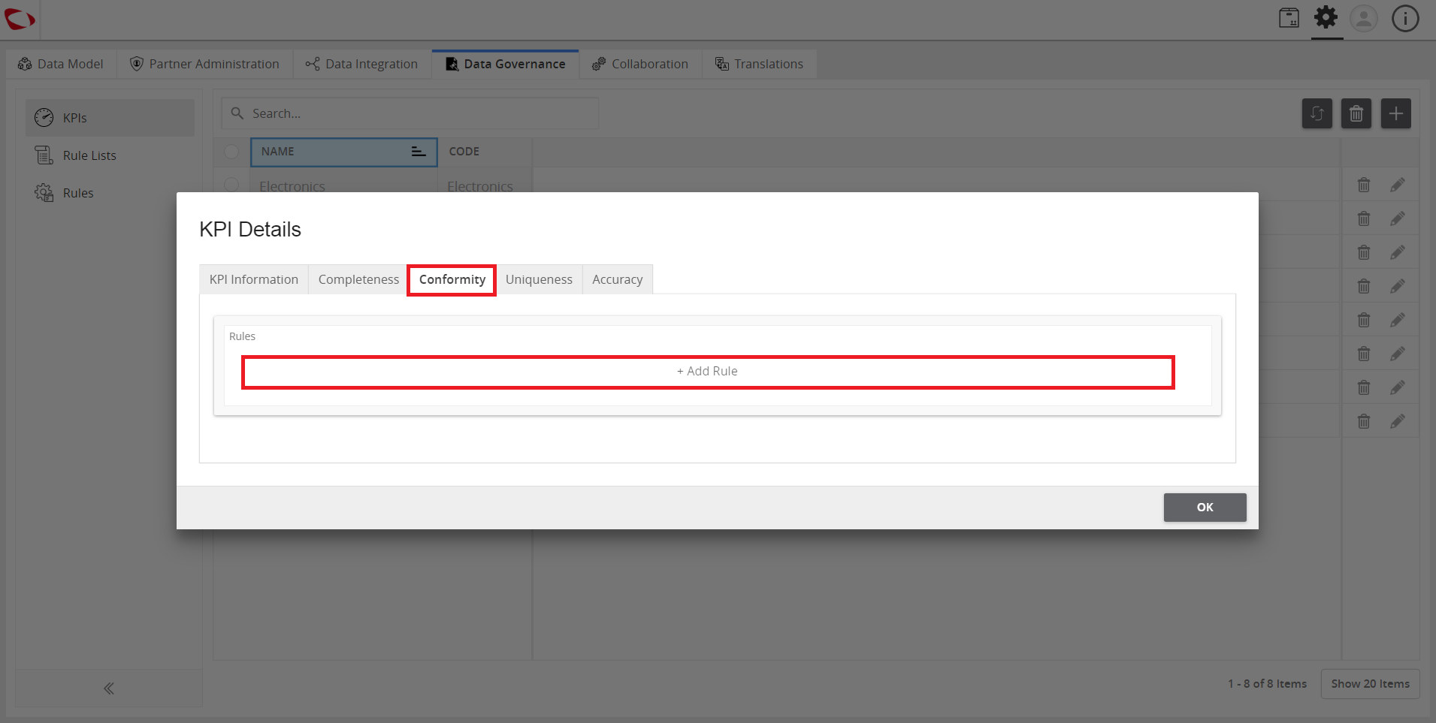
Task: Open the KPI Information tab in the dialog
Action: [254, 279]
